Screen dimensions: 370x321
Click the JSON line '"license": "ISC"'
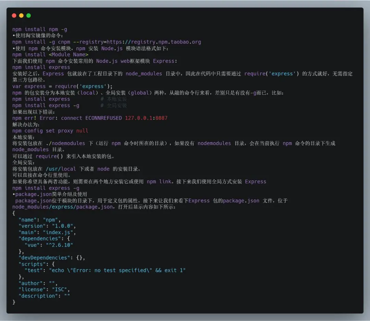[x=44, y=290]
